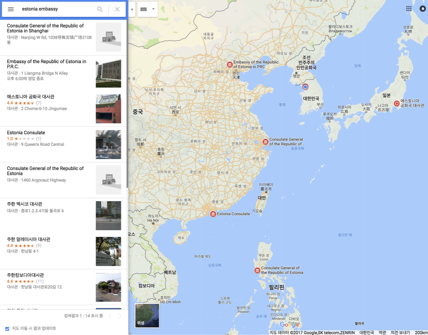The height and width of the screenshot is (335, 428).
Task: Click 검색결과 1 - 14 표시 중 text
Action: point(83,316)
